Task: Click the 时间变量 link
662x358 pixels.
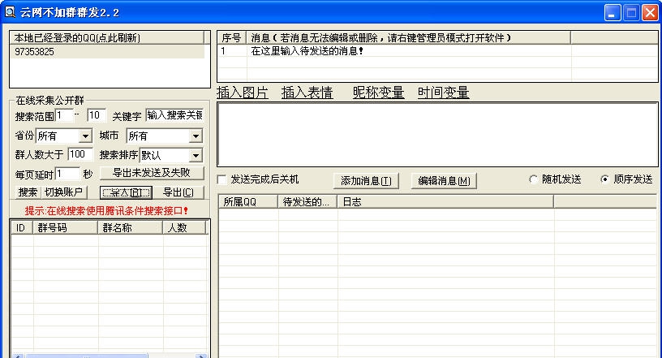Action: click(443, 93)
